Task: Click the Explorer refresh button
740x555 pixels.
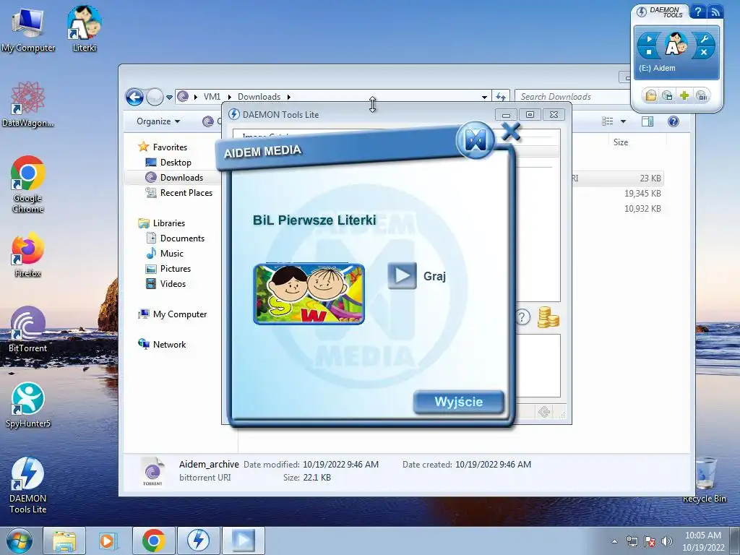Action: point(501,97)
